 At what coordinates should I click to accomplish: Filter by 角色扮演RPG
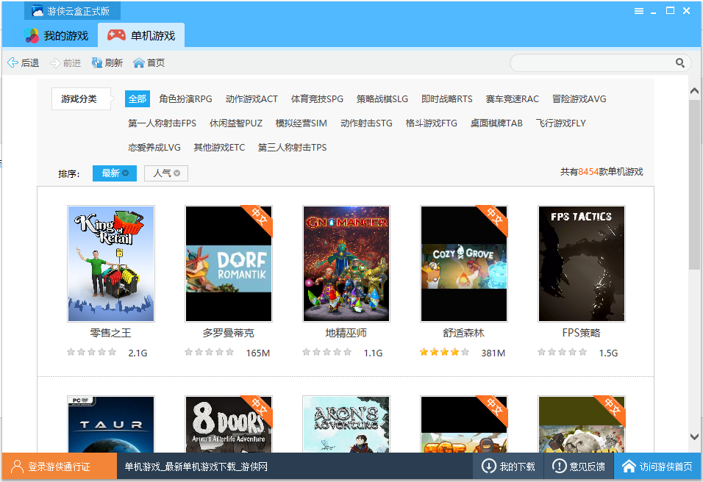[185, 99]
